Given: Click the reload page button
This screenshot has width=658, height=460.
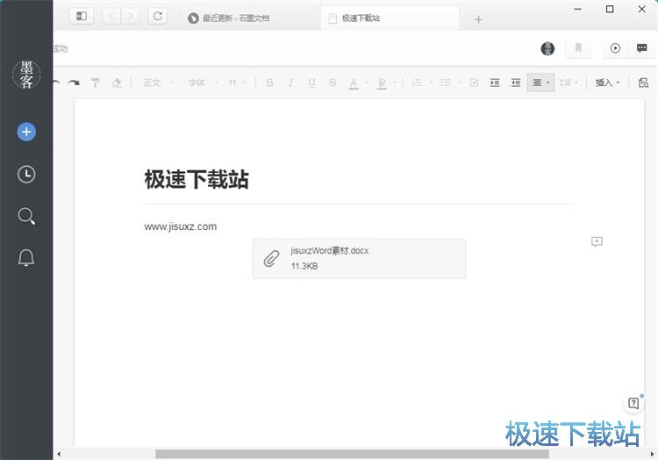Looking at the screenshot, I should coord(157,16).
